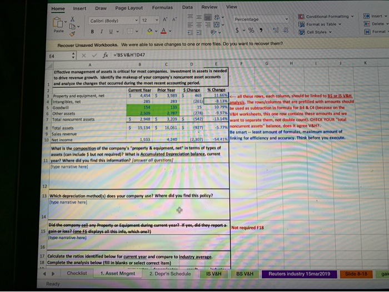The image size is (389, 292).
Task: Open the Review ribbon tab
Action: tap(209, 7)
